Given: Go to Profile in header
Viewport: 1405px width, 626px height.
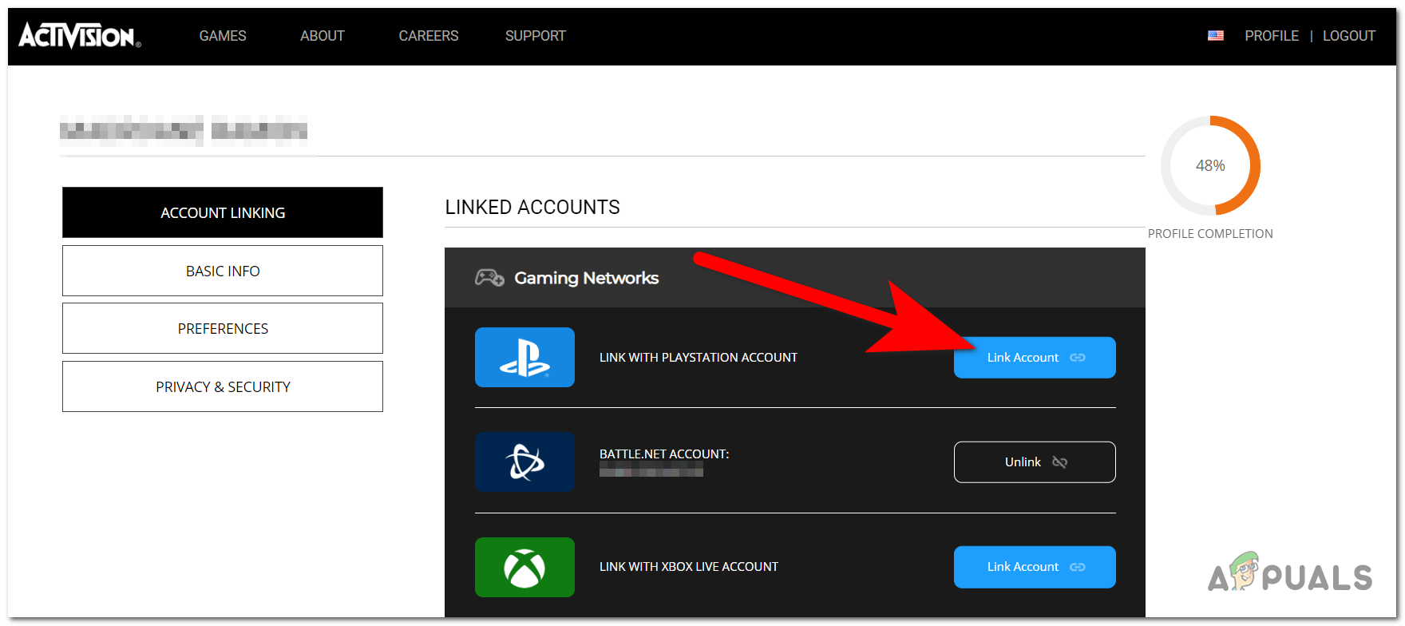Looking at the screenshot, I should [1272, 36].
